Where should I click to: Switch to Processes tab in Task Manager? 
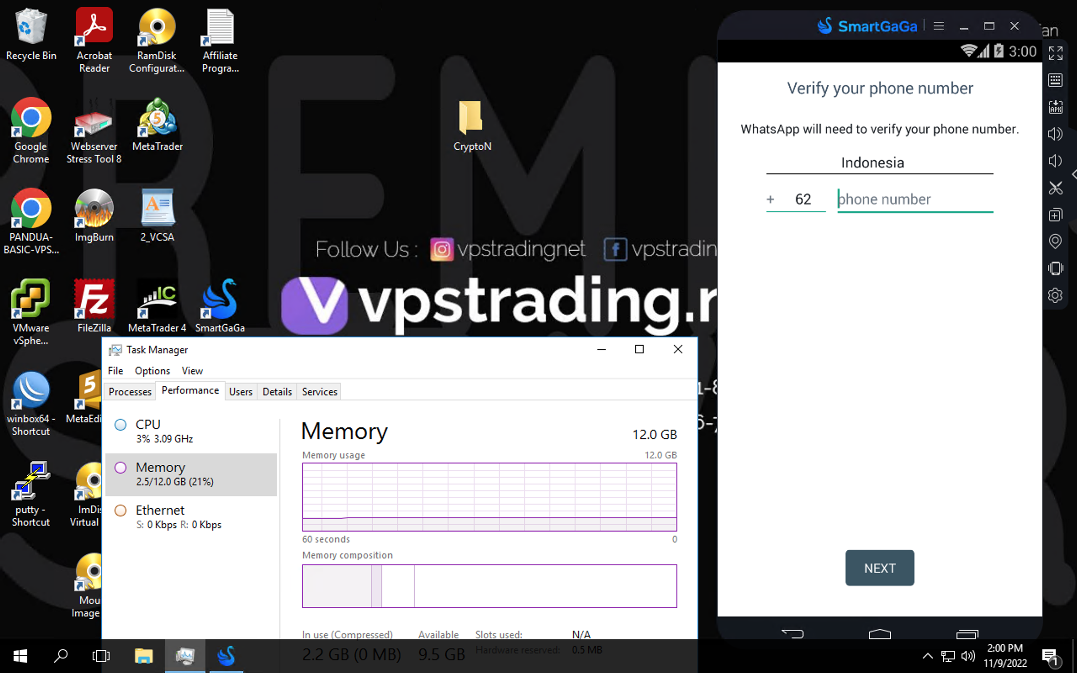(x=130, y=391)
